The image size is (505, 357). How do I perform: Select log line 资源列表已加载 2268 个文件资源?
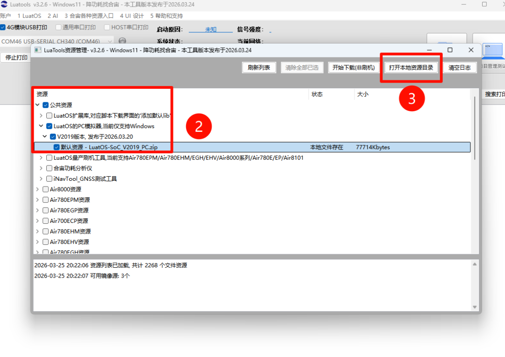coord(111,265)
